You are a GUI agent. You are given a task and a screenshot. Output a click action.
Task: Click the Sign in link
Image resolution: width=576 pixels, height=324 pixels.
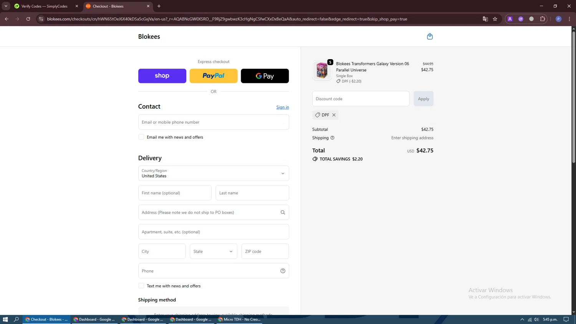click(x=283, y=107)
